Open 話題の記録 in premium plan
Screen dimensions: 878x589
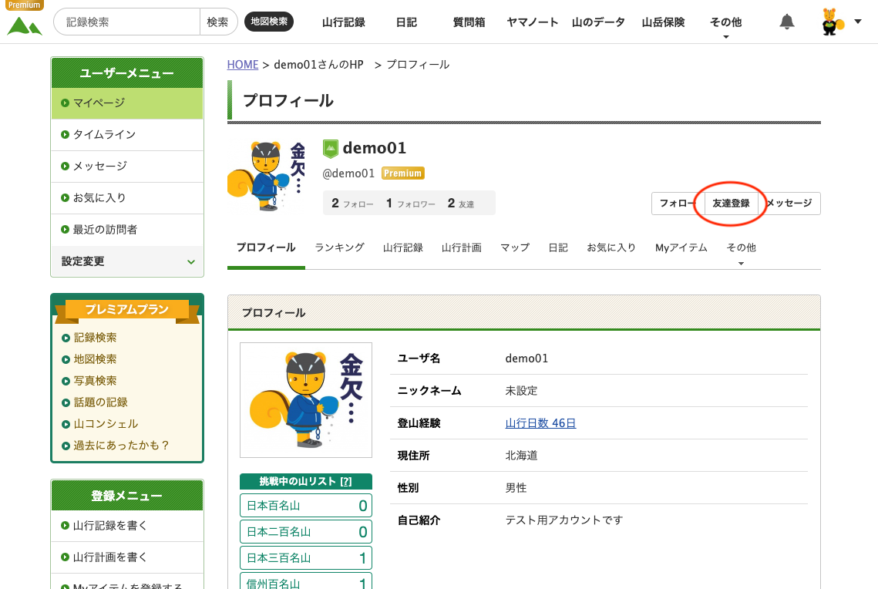101,402
